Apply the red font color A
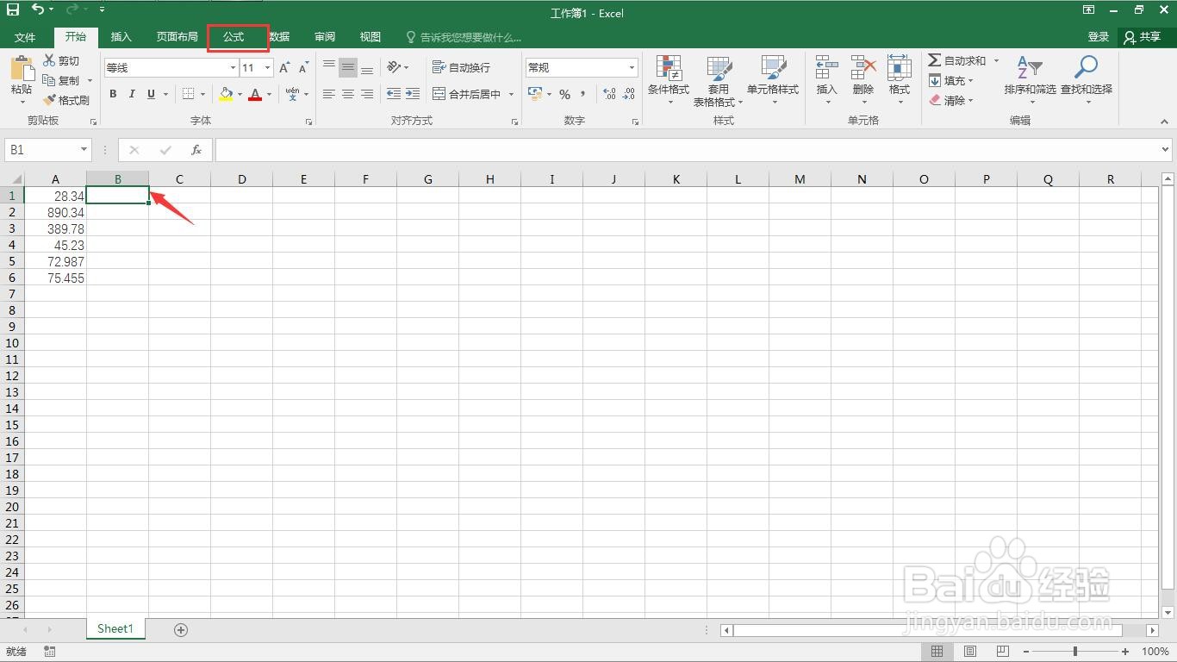This screenshot has width=1177, height=662. pyautogui.click(x=255, y=94)
